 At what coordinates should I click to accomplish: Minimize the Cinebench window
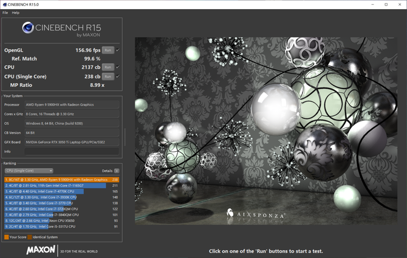[x=373, y=4]
